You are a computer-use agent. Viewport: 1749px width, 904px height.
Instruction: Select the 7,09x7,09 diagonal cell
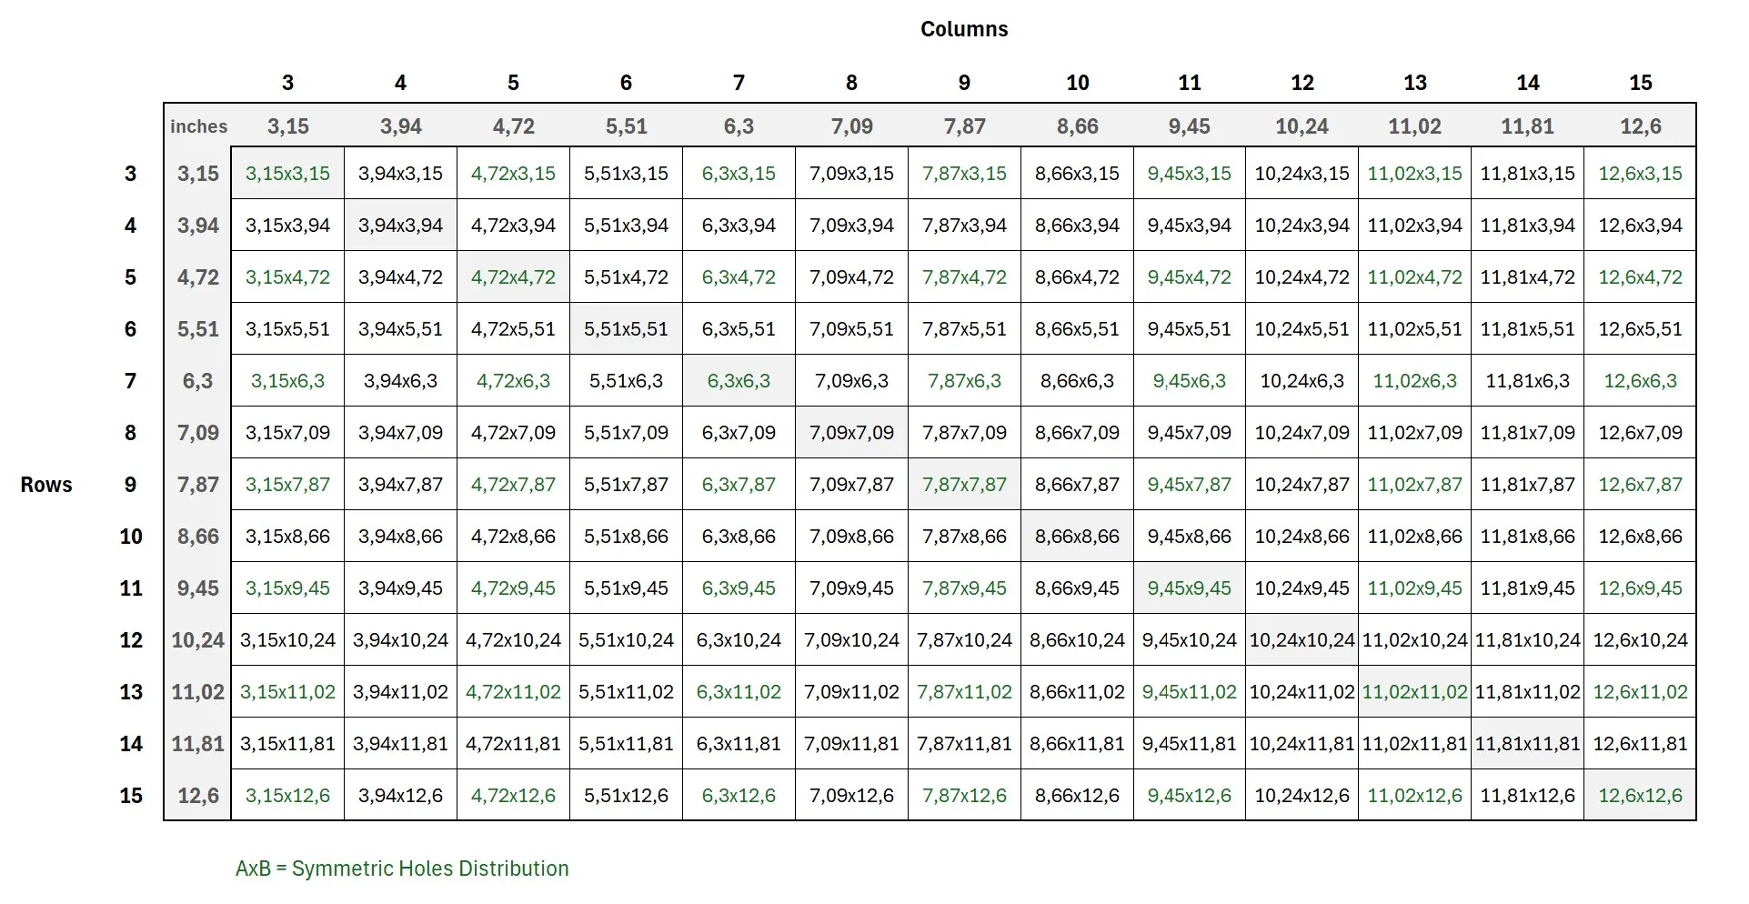[x=851, y=432]
